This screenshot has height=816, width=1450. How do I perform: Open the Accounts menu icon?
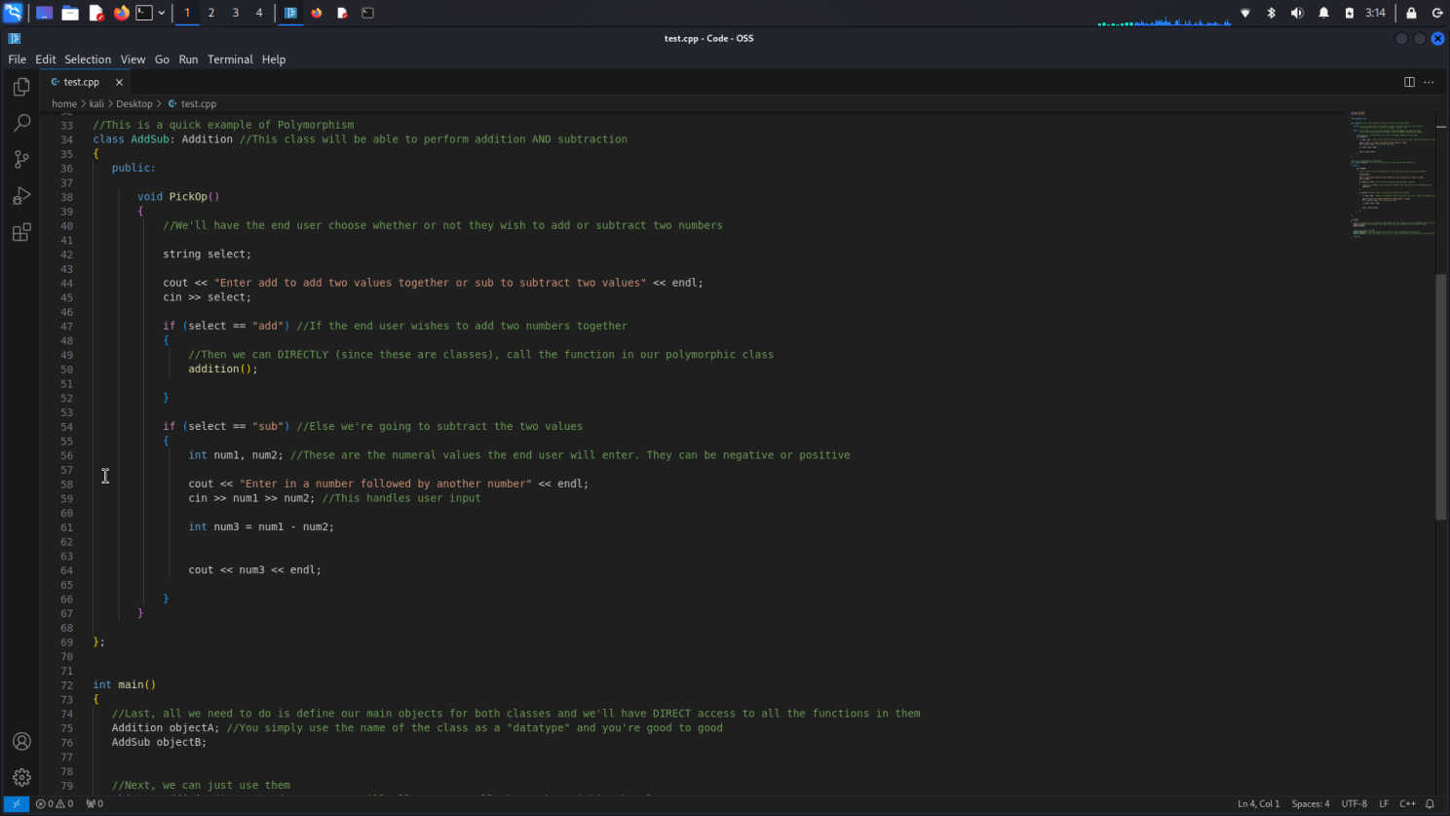coord(21,742)
